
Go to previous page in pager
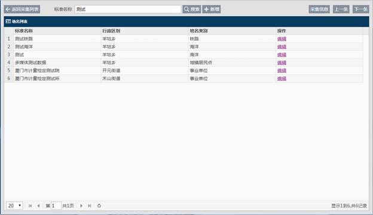coord(38,205)
